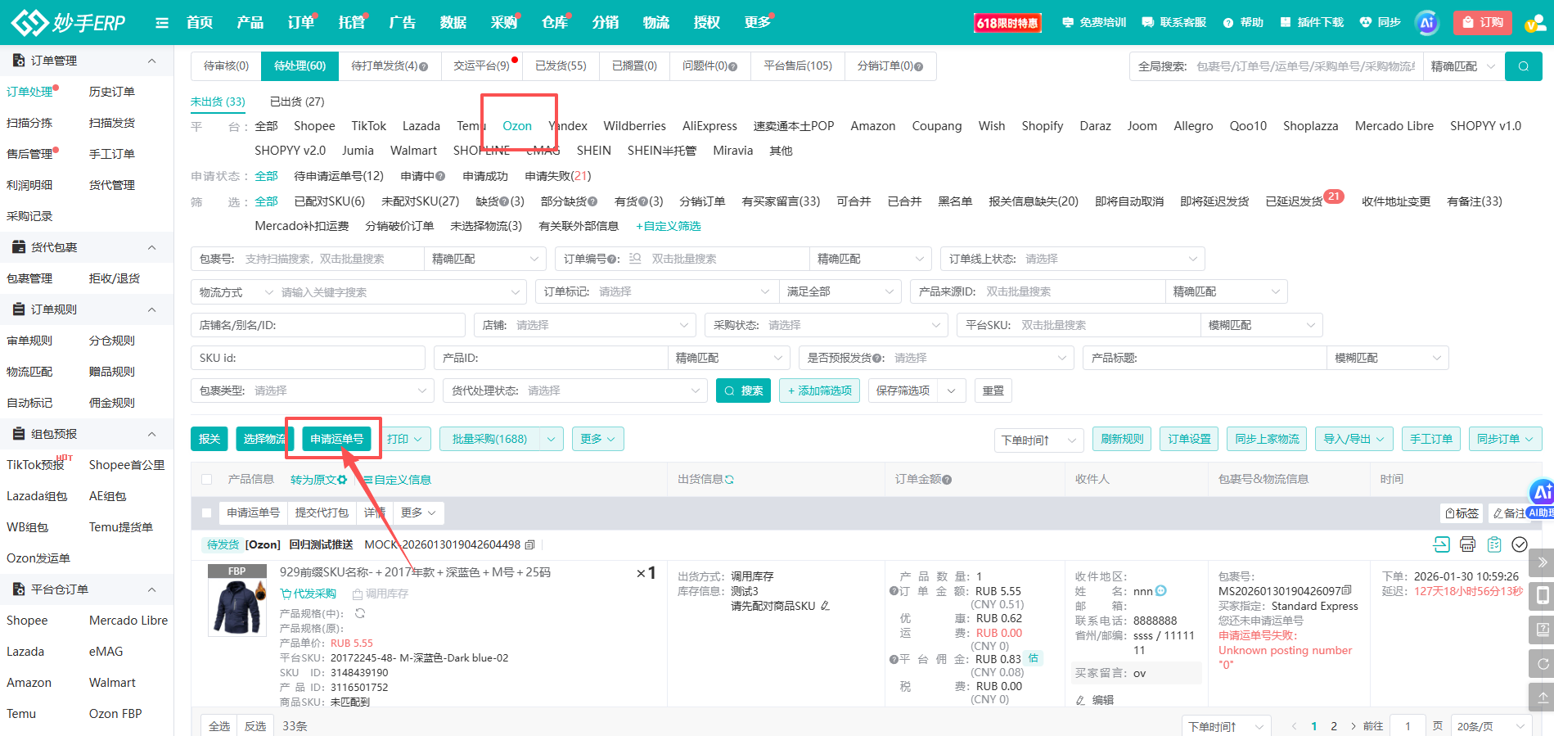Toggle the checkbox in the order action row
The width and height of the screenshot is (1554, 736).
click(x=207, y=513)
